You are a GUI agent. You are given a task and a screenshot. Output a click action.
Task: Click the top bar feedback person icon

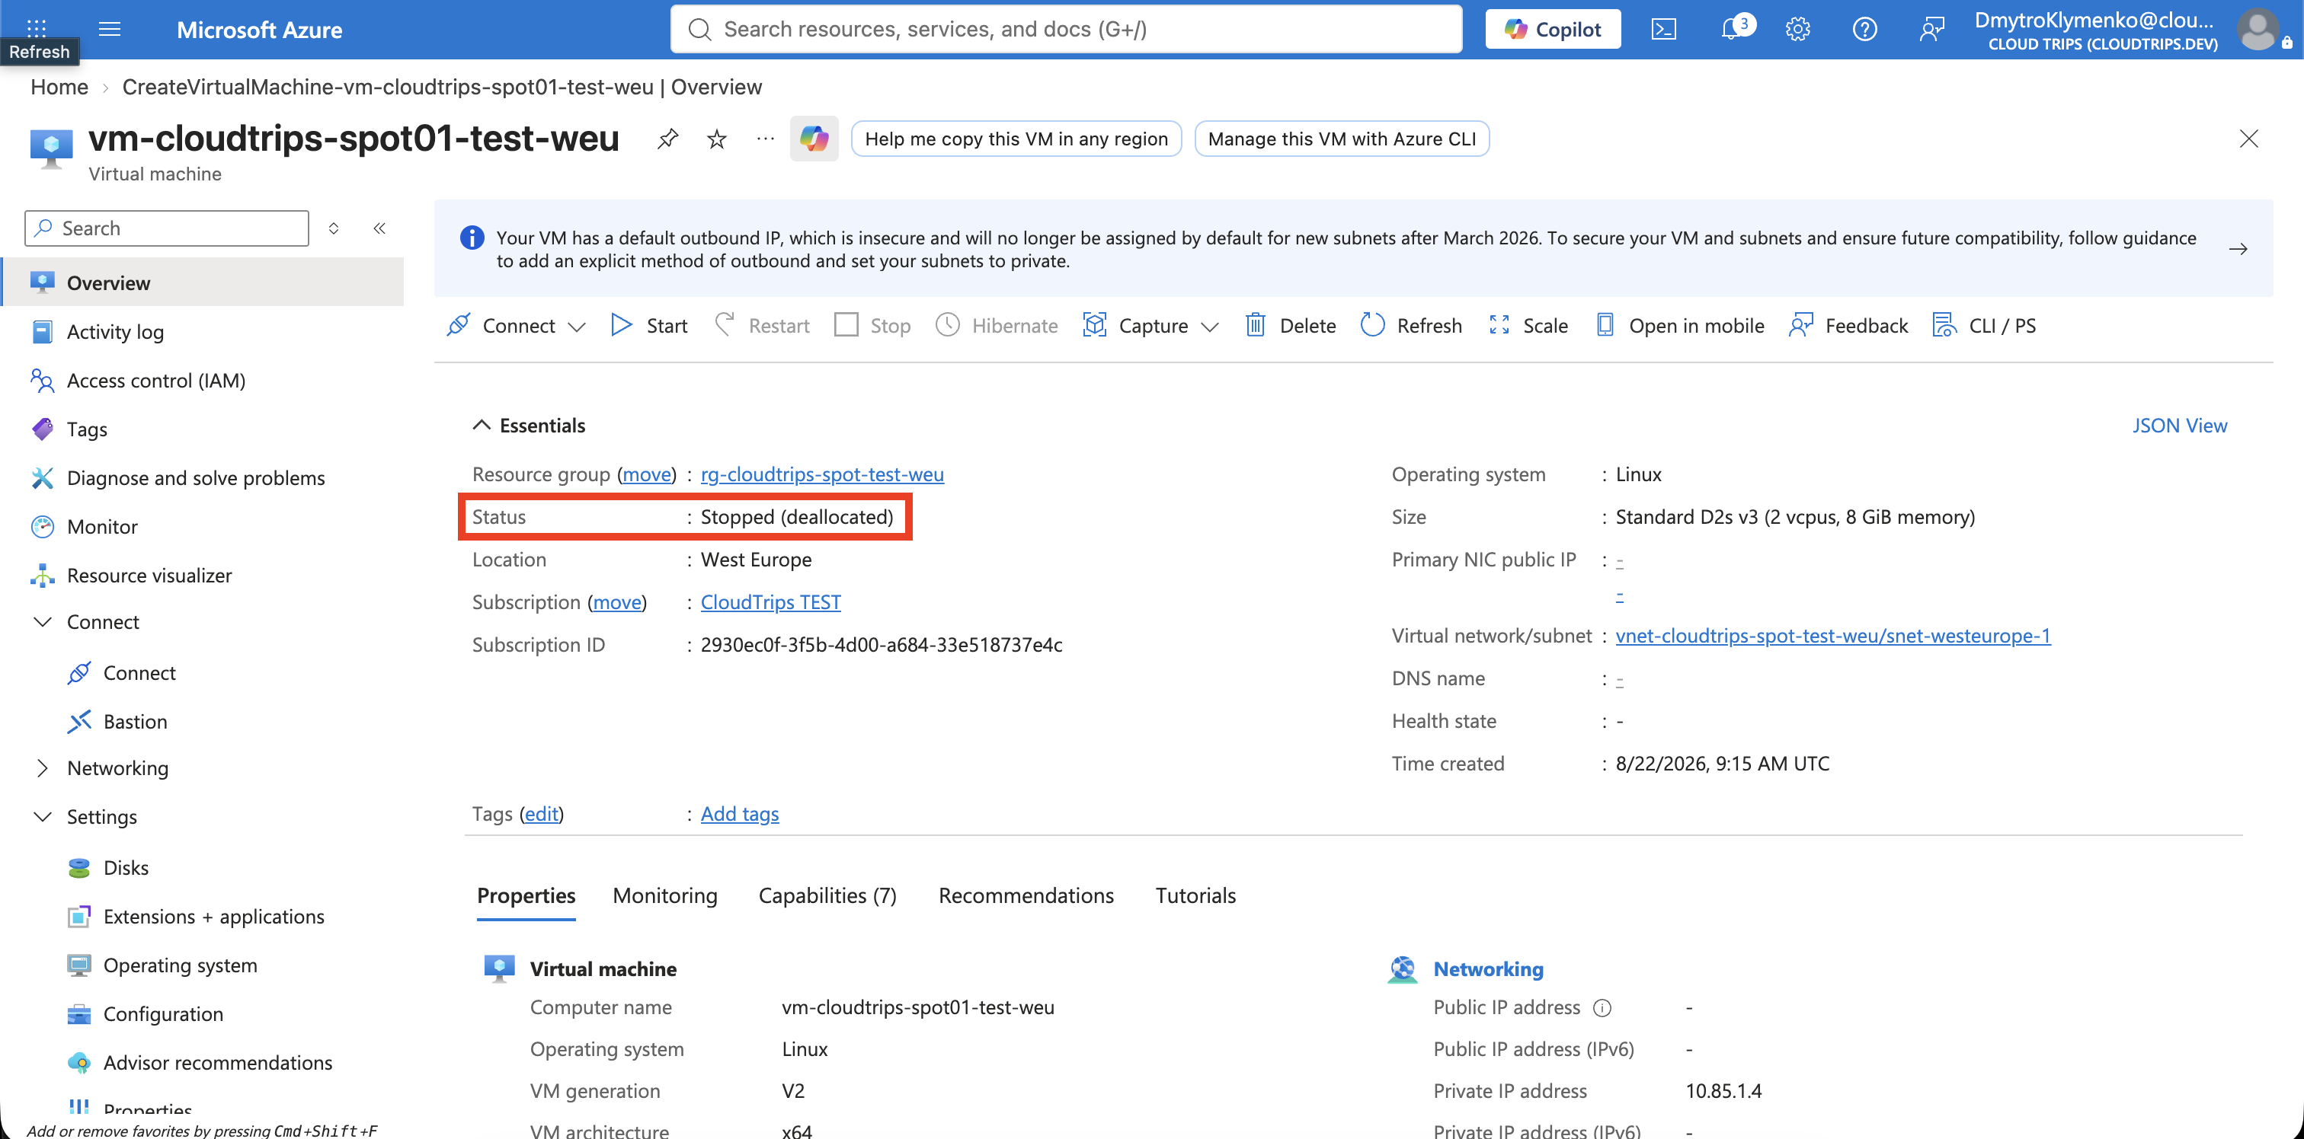click(1931, 30)
